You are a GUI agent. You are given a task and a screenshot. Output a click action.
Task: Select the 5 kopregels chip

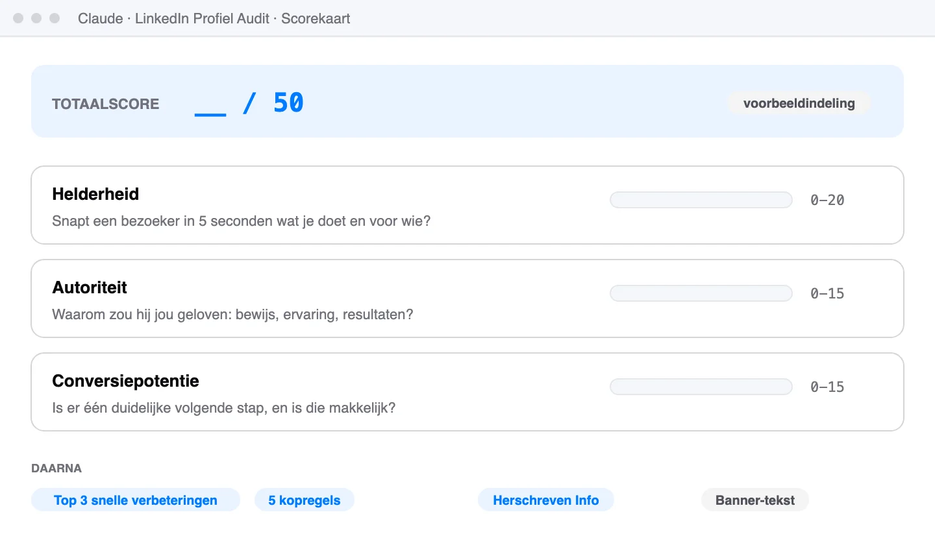[305, 500]
